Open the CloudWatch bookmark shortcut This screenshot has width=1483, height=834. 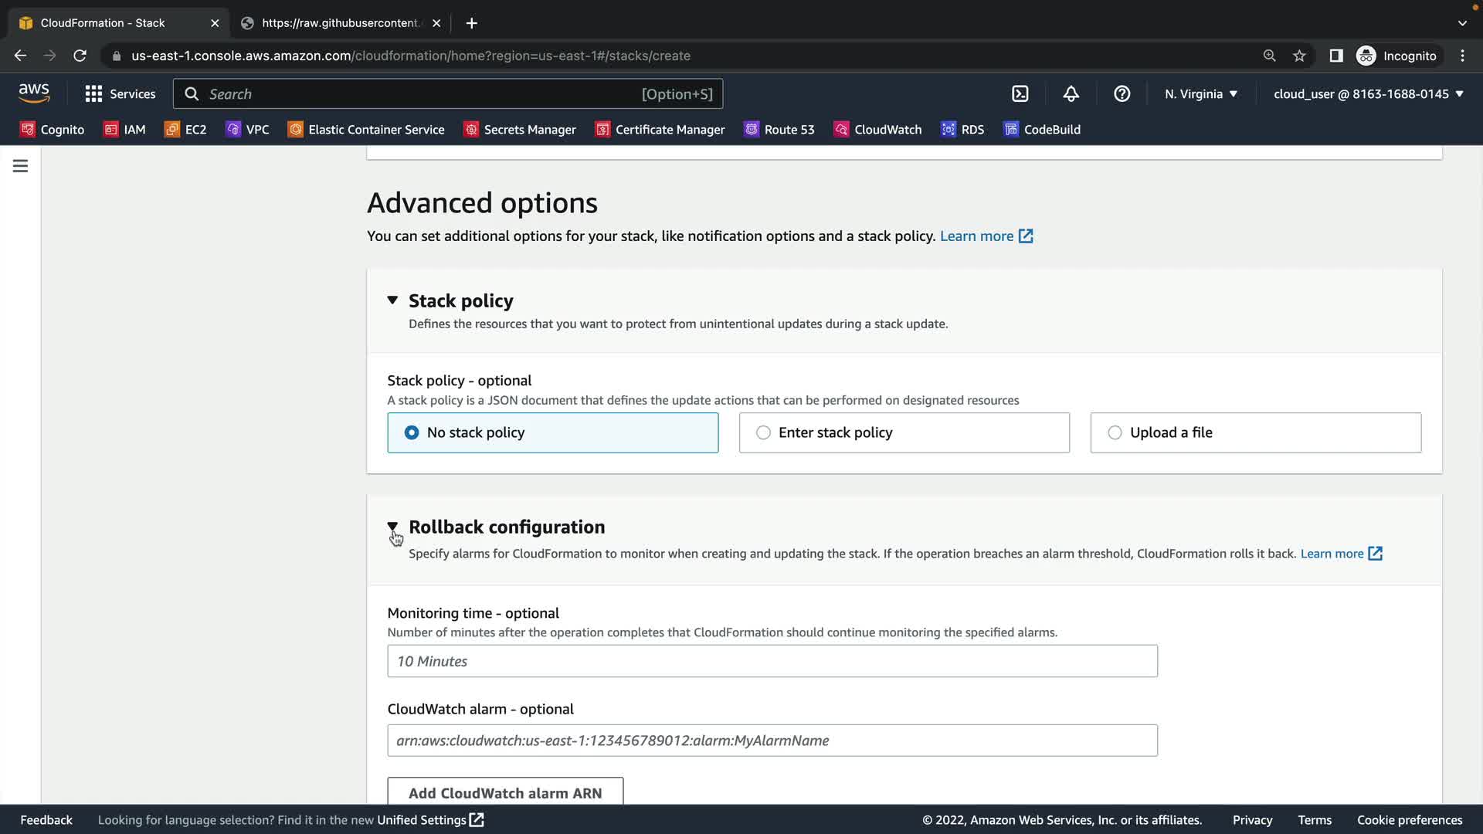click(x=877, y=130)
